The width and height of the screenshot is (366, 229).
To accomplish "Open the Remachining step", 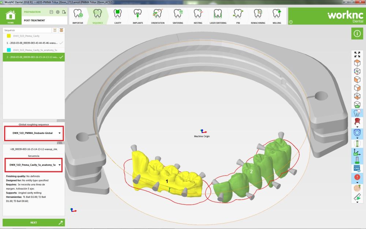I will click(x=258, y=16).
